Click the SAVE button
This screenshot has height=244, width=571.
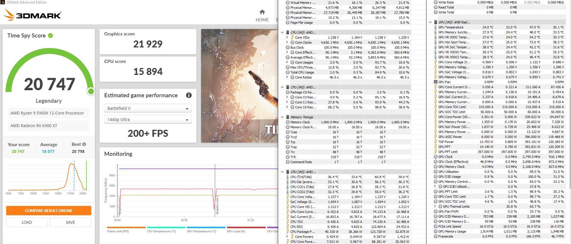[70, 222]
